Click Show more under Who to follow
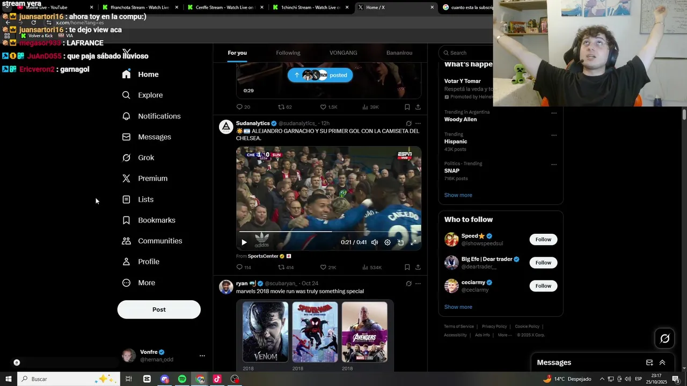 pos(458,307)
